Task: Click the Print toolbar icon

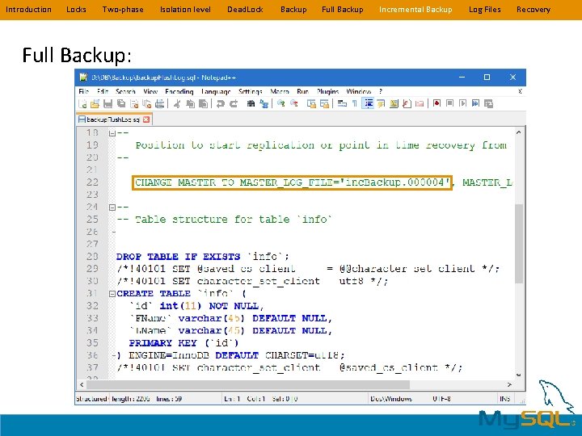Action: tap(159, 104)
